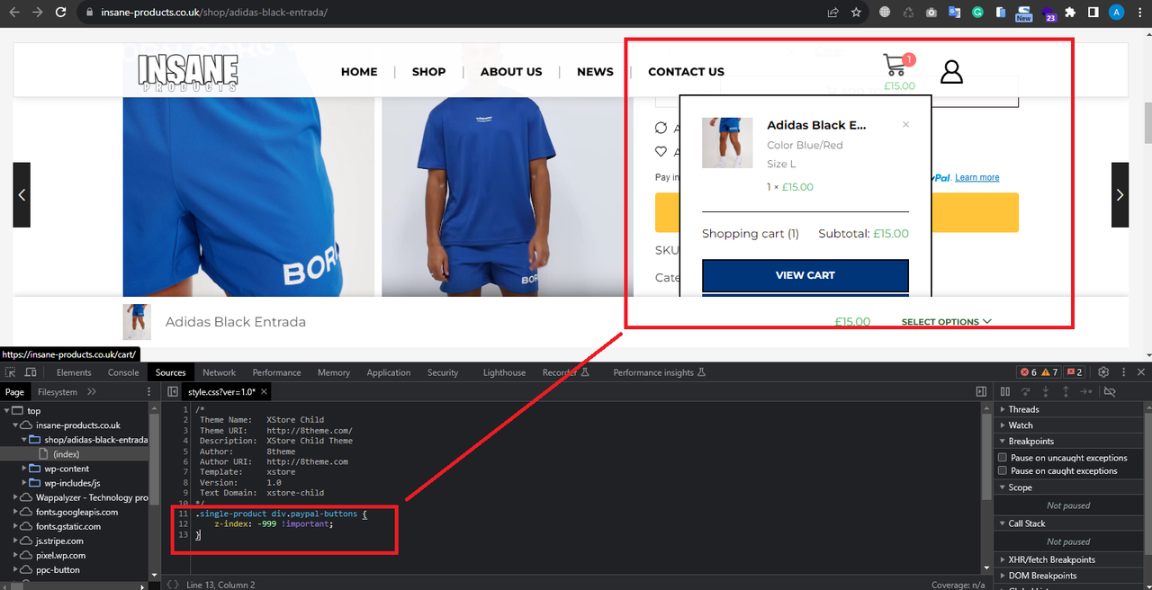Image resolution: width=1152 pixels, height=590 pixels.
Task: Open navigator pane three-dot menu
Action: point(149,392)
